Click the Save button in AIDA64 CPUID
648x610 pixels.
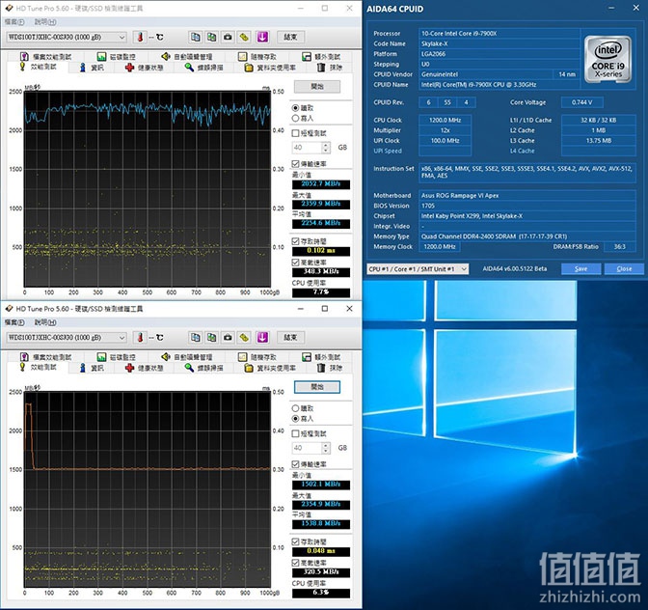click(580, 269)
